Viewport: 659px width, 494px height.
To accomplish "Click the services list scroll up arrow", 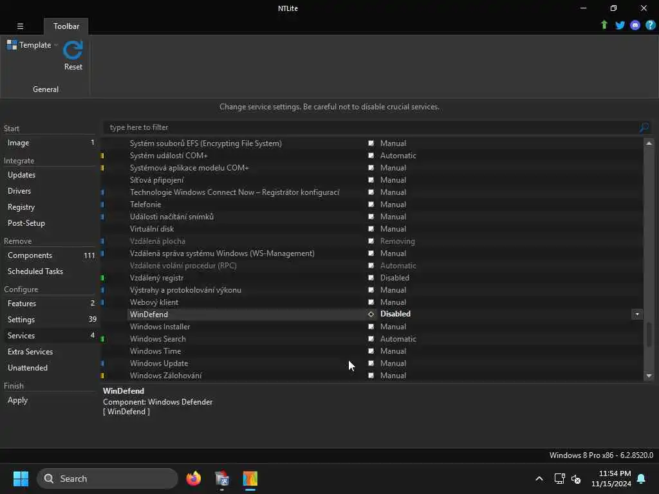I will (x=649, y=143).
